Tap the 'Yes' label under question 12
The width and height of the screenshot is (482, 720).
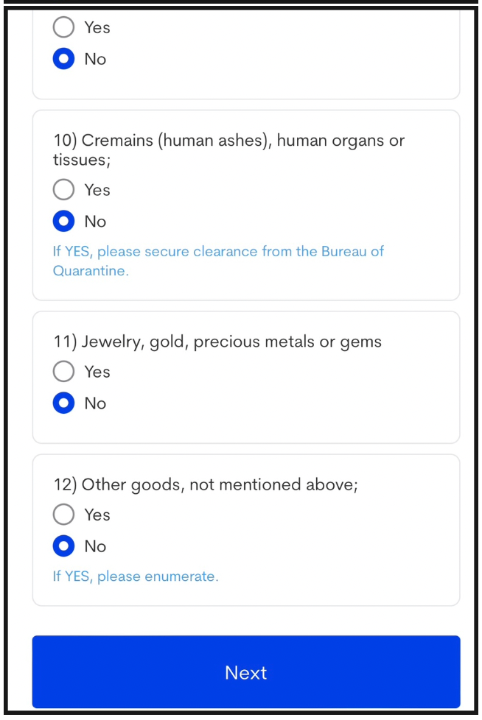[x=97, y=515]
